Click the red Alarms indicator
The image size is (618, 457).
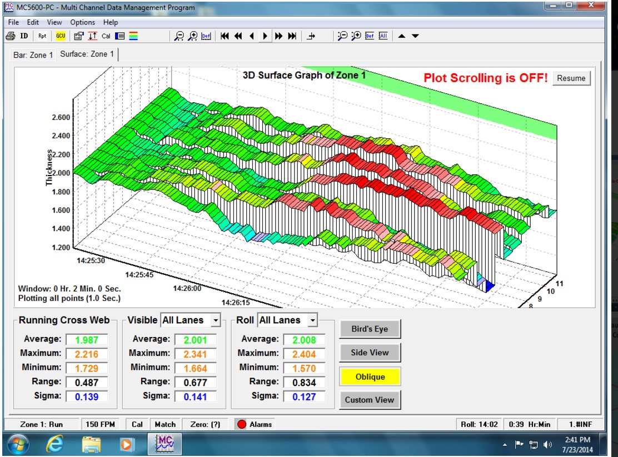242,424
